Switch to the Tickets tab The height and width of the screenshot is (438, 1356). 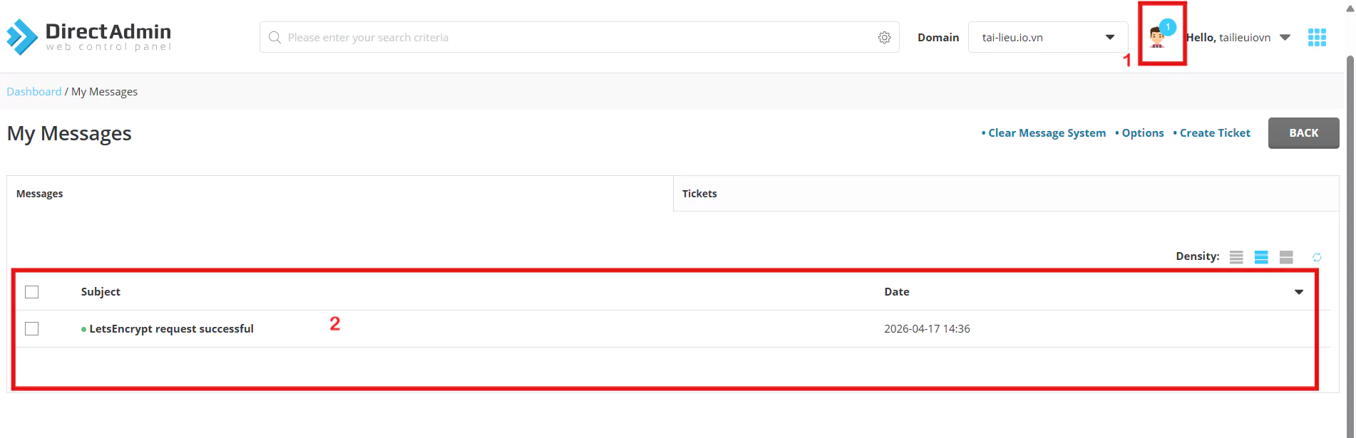(x=699, y=194)
